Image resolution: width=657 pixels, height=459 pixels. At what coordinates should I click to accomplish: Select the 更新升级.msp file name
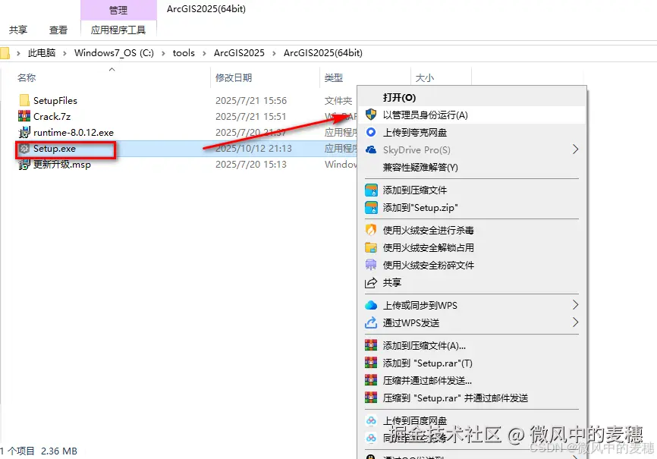[62, 165]
